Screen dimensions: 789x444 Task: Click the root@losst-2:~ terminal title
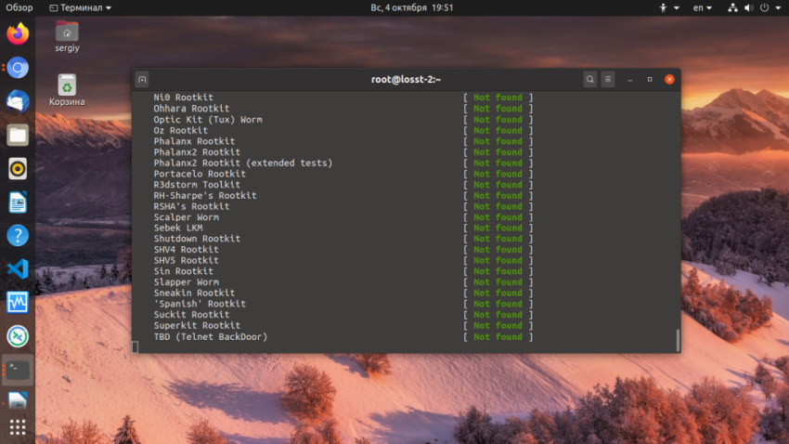[x=406, y=80]
